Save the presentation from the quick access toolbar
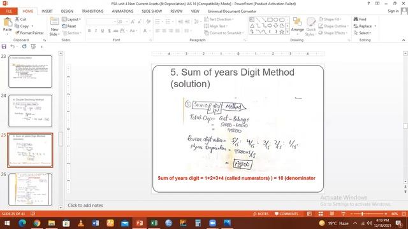 [x=4, y=46]
